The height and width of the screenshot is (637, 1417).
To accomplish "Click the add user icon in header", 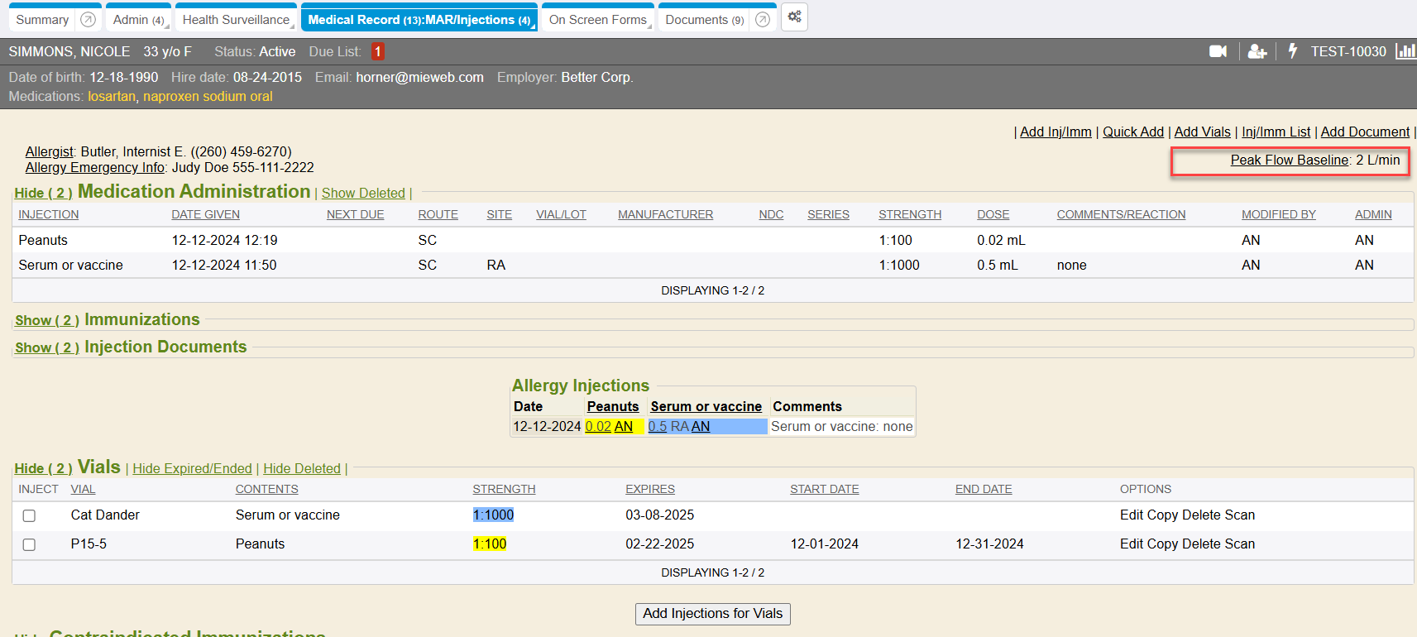I will (1257, 51).
